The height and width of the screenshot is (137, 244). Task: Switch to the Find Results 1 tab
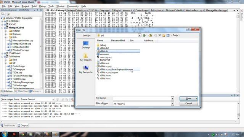click(8, 126)
